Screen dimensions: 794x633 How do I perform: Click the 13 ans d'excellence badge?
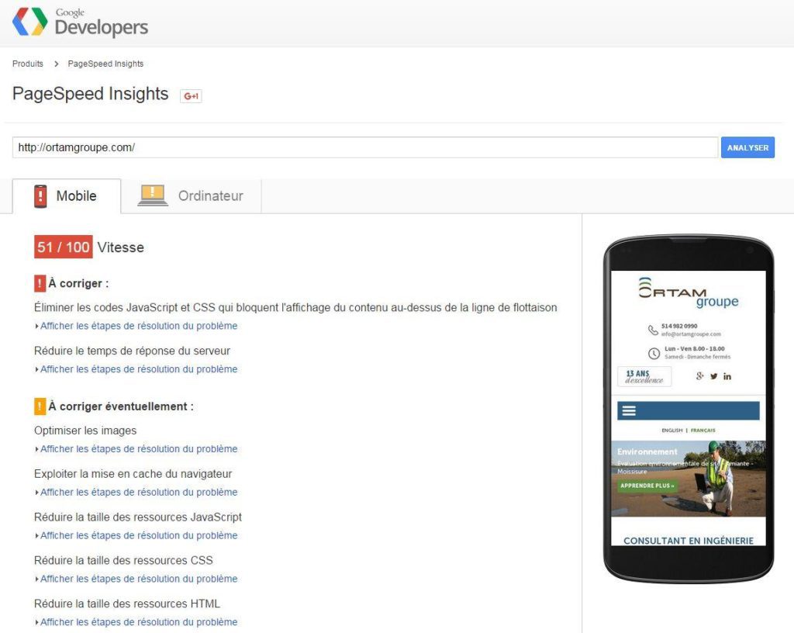[x=644, y=376]
